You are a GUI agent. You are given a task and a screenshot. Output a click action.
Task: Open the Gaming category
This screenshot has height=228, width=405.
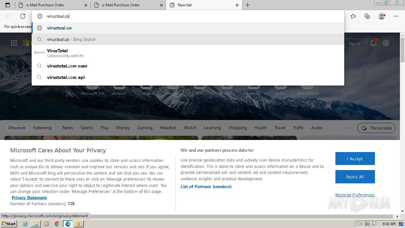(x=145, y=128)
